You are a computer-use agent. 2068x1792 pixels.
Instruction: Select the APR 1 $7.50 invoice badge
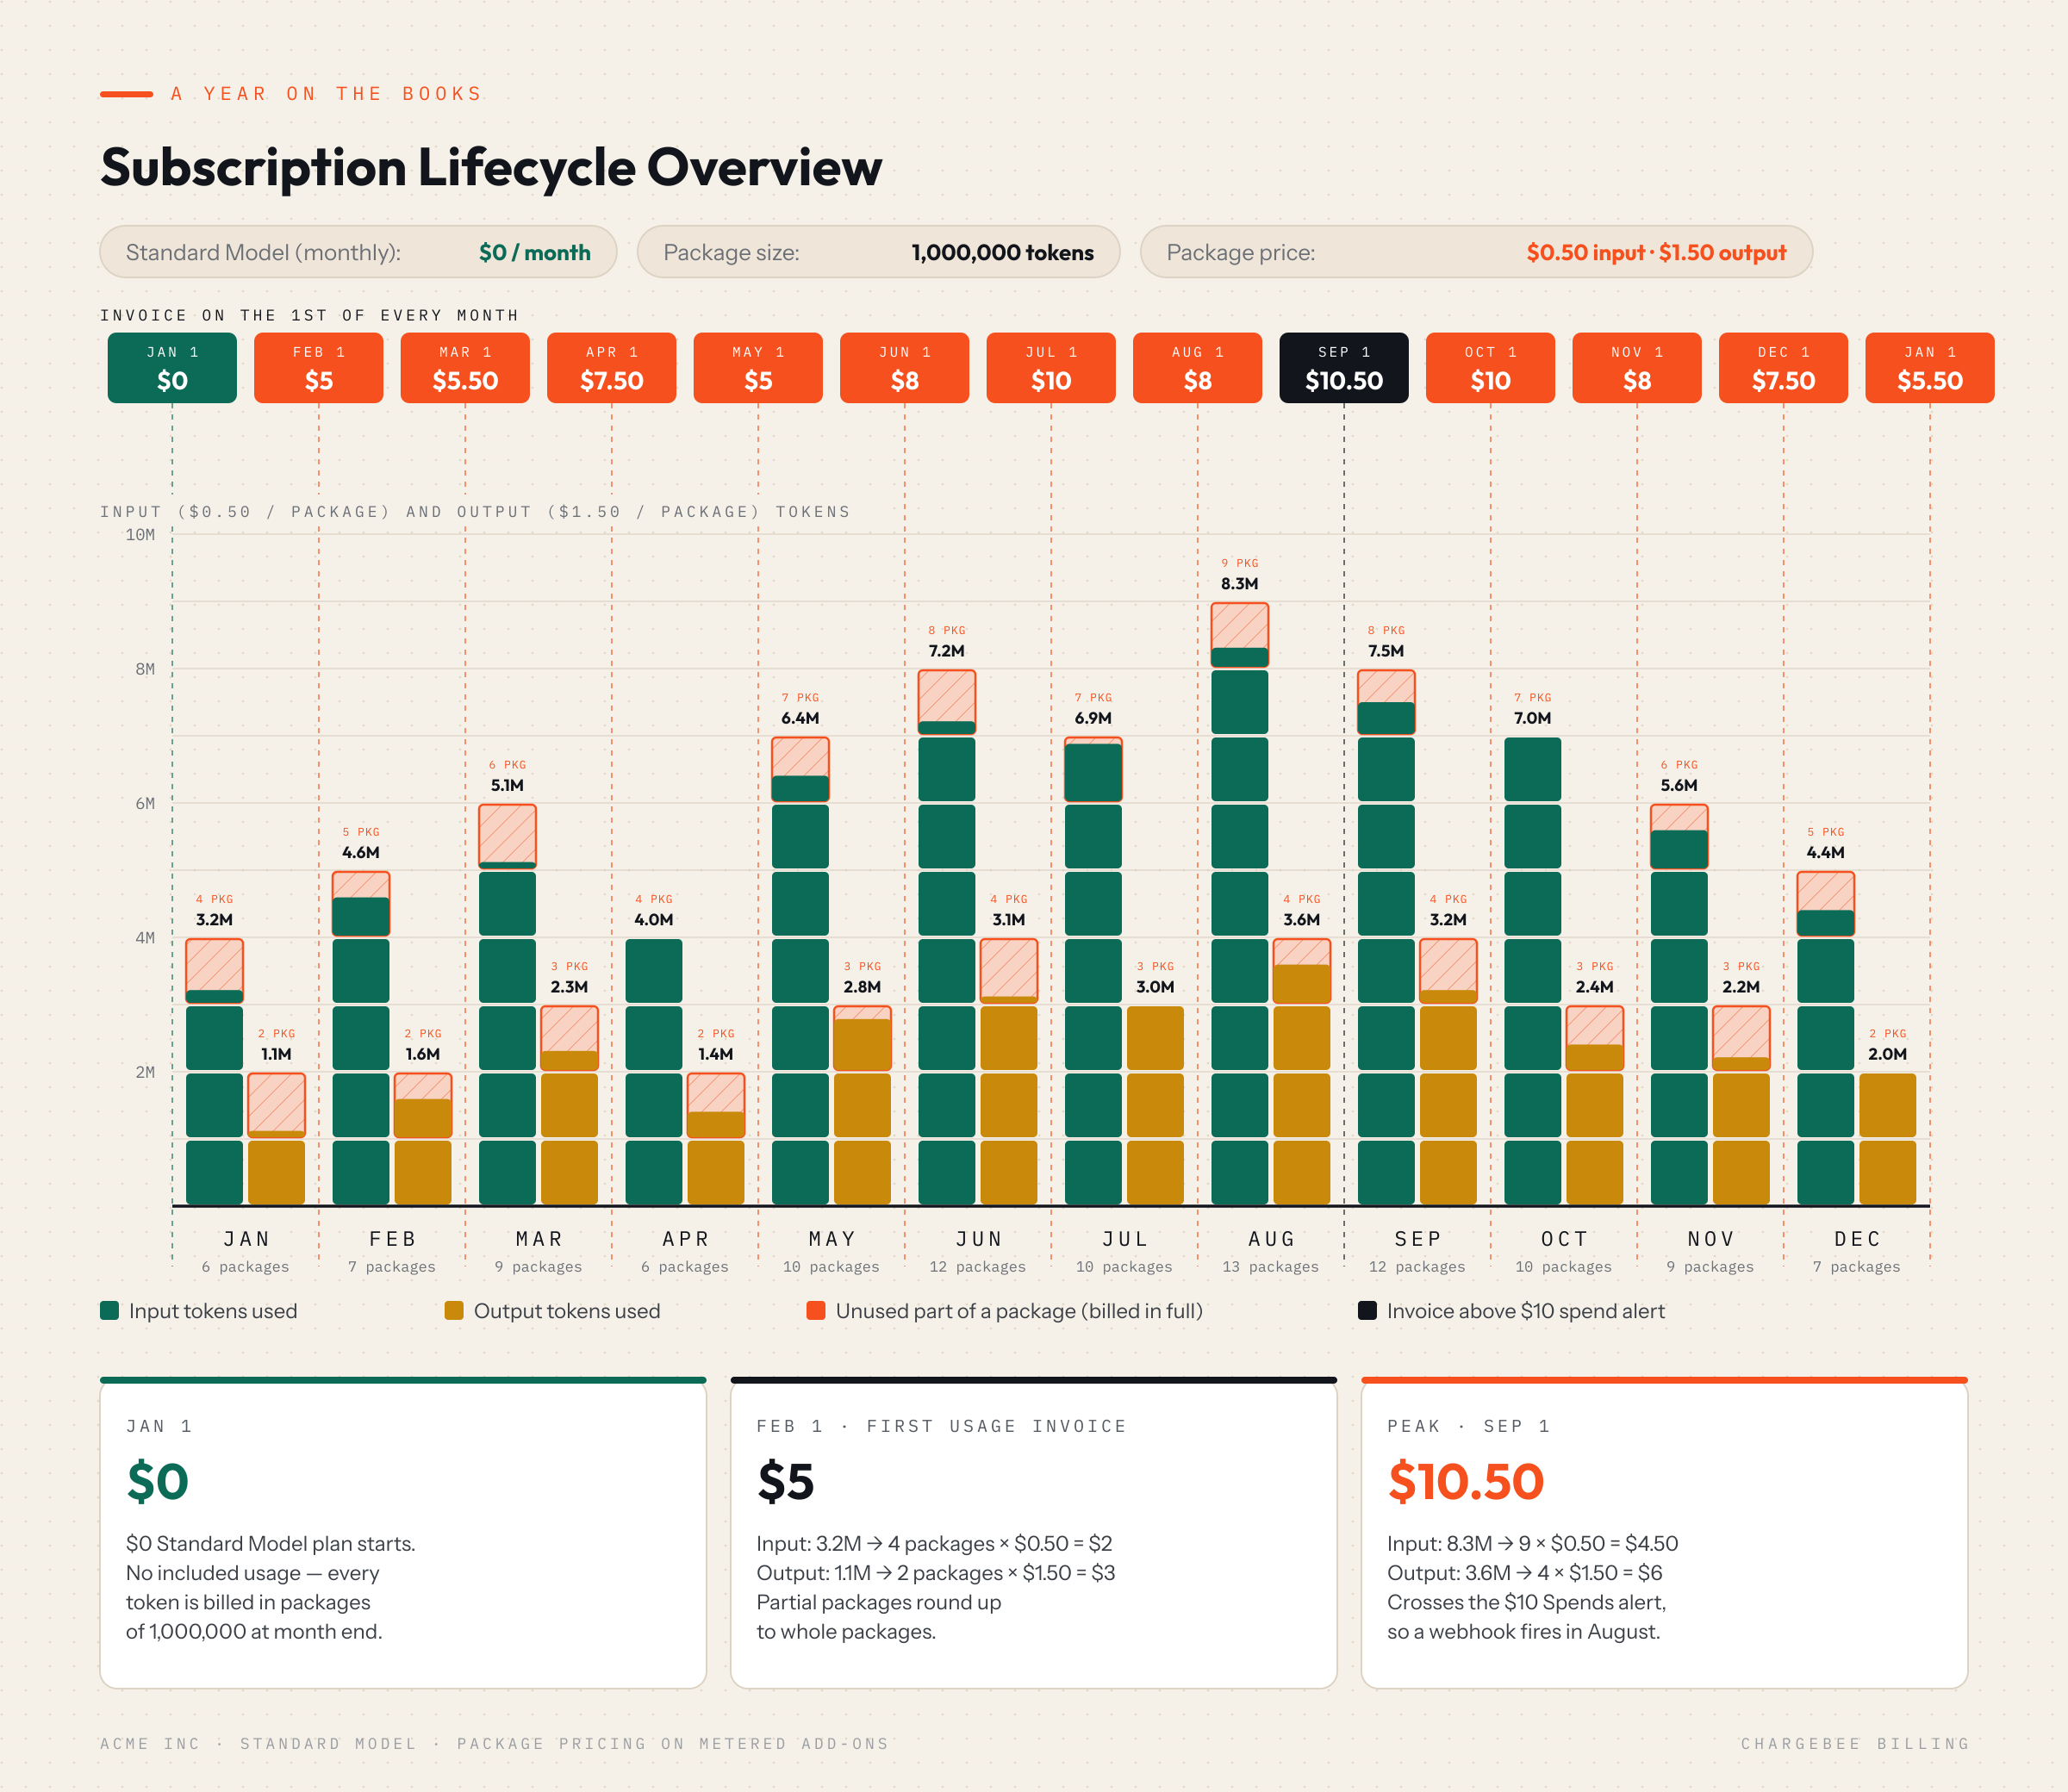point(612,368)
